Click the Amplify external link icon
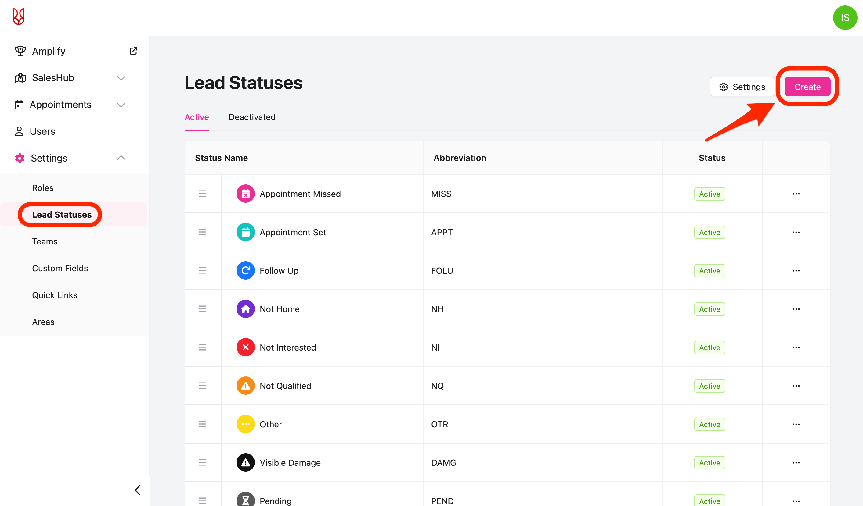Viewport: 863px width, 506px height. (133, 51)
